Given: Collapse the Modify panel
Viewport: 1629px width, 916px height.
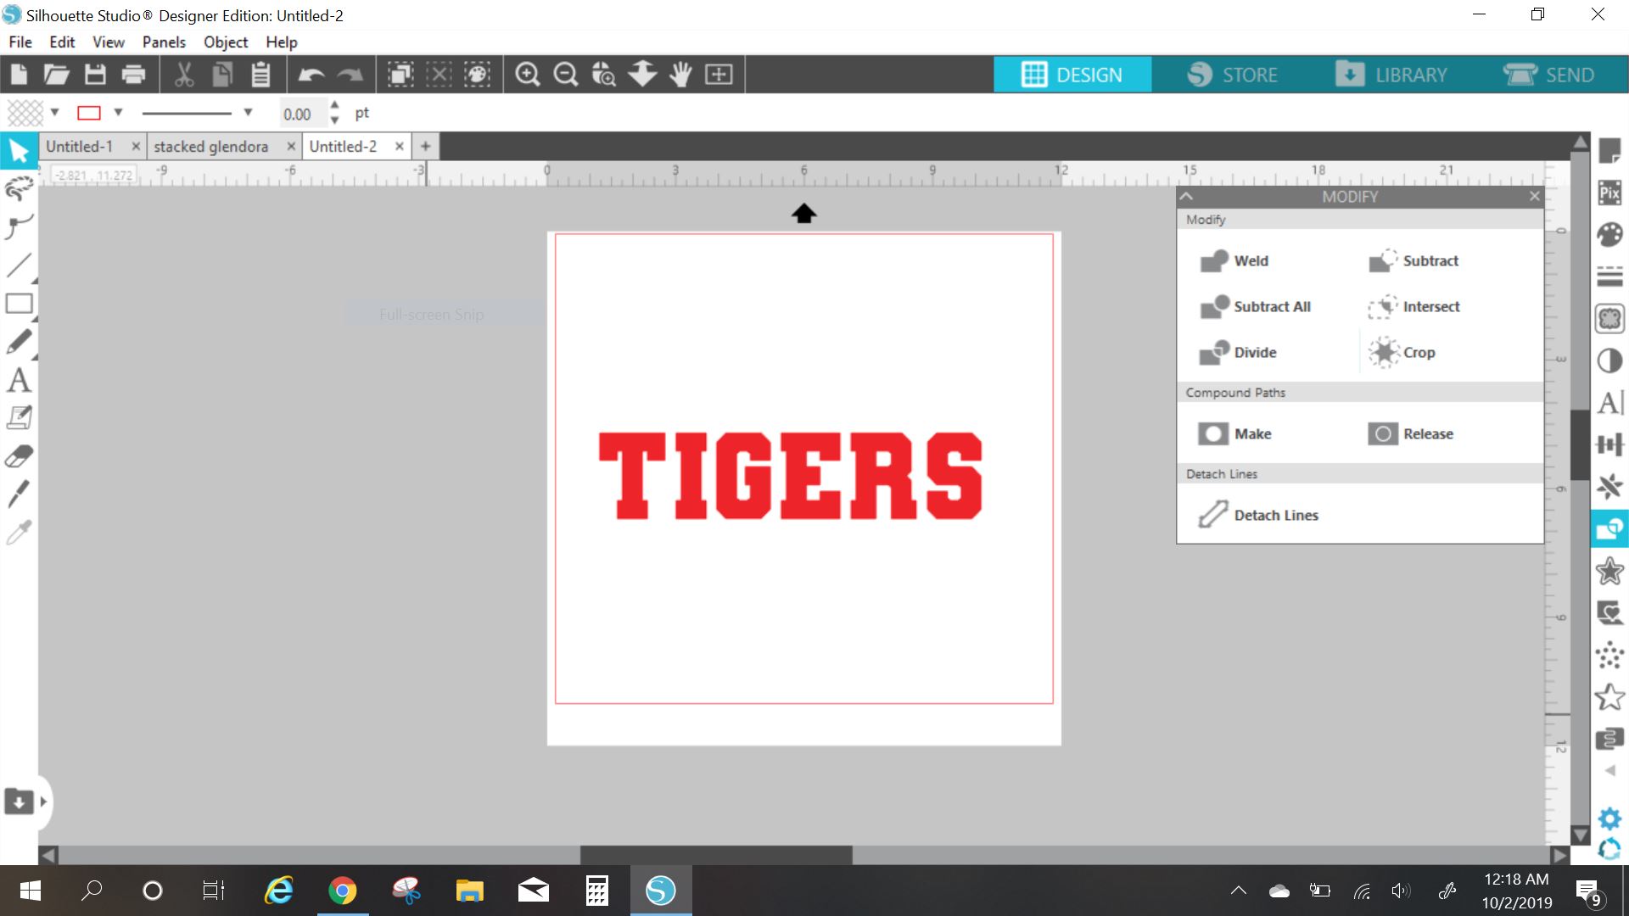Looking at the screenshot, I should pyautogui.click(x=1187, y=196).
